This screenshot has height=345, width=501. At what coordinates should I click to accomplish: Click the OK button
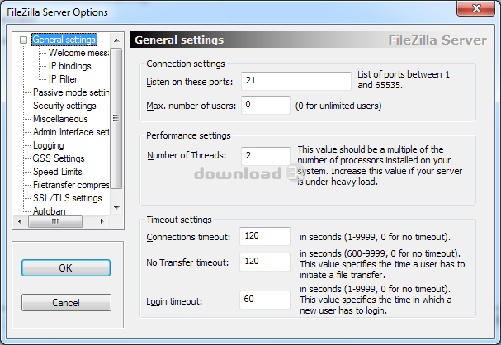tap(66, 268)
